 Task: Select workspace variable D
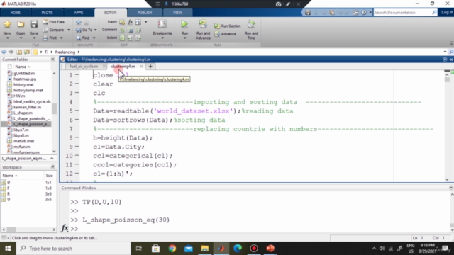(9, 183)
